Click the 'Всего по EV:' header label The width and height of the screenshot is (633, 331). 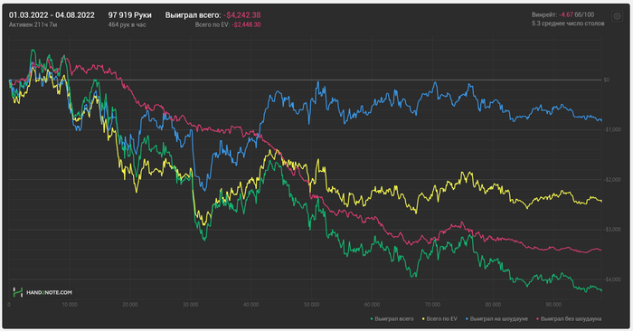tap(213, 24)
